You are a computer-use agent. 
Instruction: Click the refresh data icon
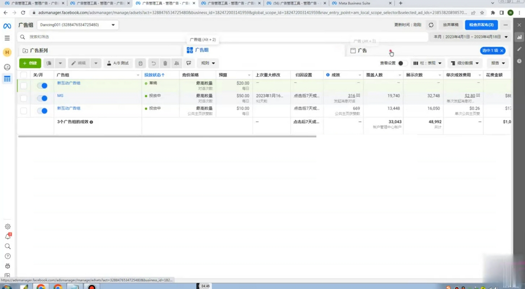pos(431,25)
